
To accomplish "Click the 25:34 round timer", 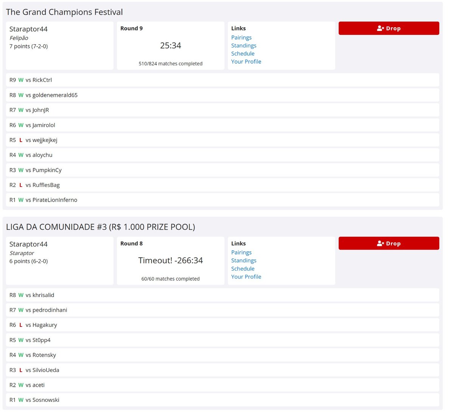I will pyautogui.click(x=171, y=45).
